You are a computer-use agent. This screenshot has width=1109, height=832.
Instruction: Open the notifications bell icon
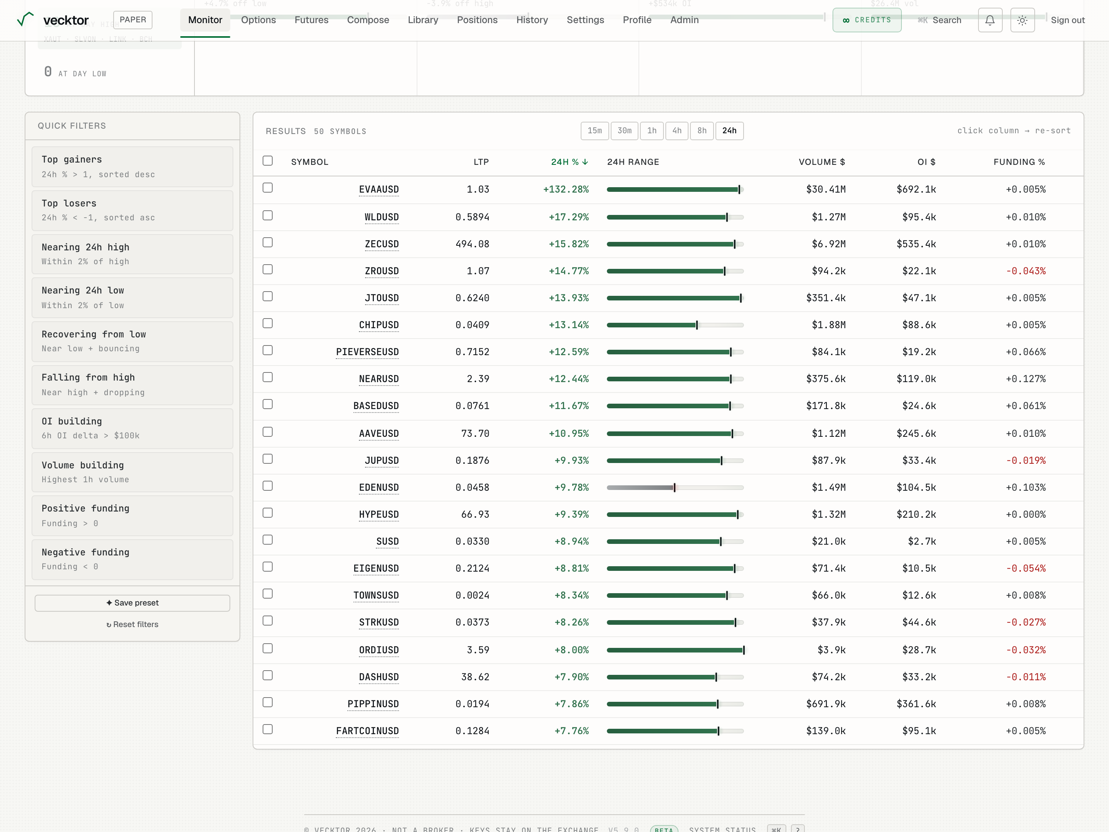coord(990,20)
